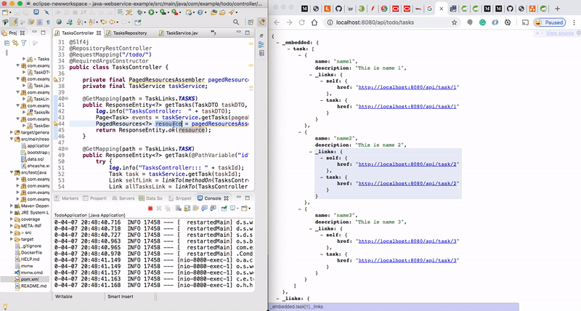Open Chrome's three-dot menu

coord(574,23)
